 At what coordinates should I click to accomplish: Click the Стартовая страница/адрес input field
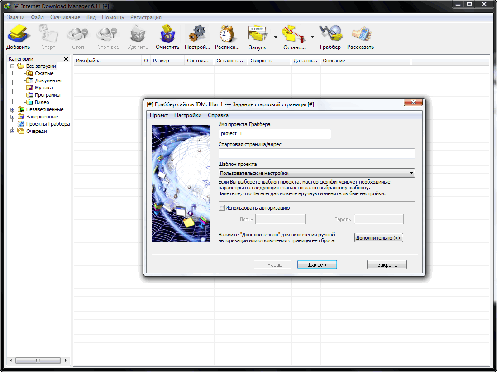point(317,154)
